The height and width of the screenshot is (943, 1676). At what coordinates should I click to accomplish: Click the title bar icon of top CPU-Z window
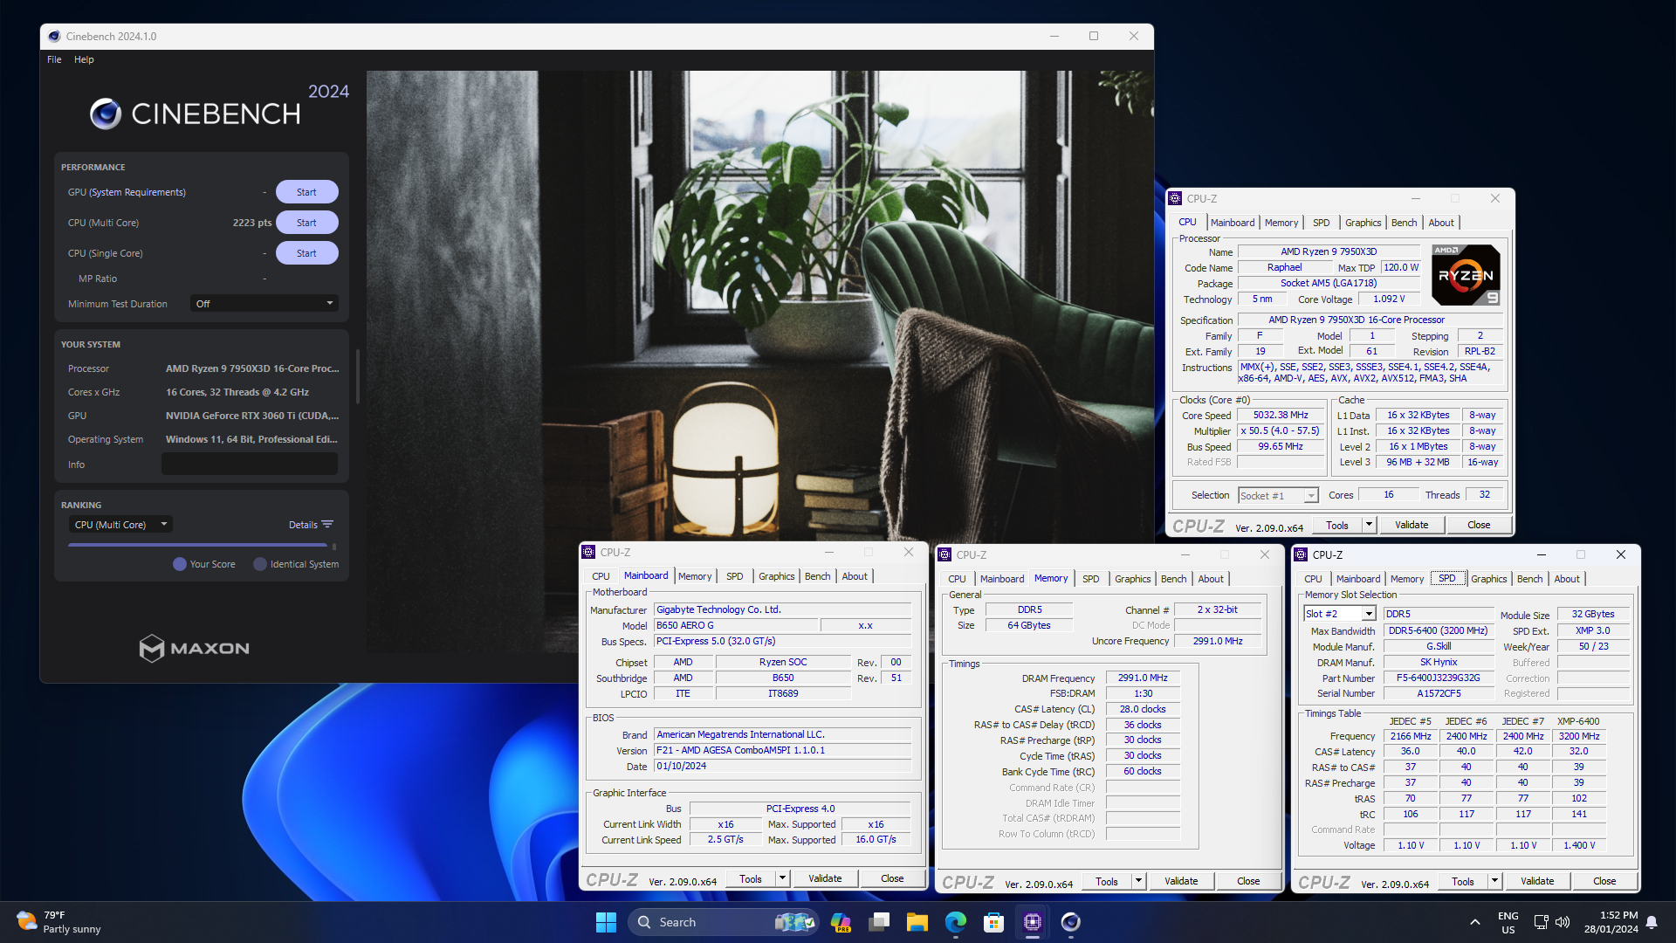(1176, 198)
